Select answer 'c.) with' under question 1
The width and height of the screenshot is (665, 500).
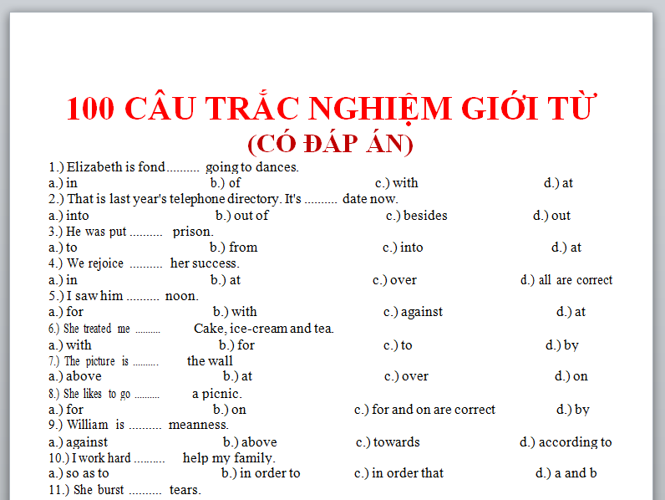[397, 183]
